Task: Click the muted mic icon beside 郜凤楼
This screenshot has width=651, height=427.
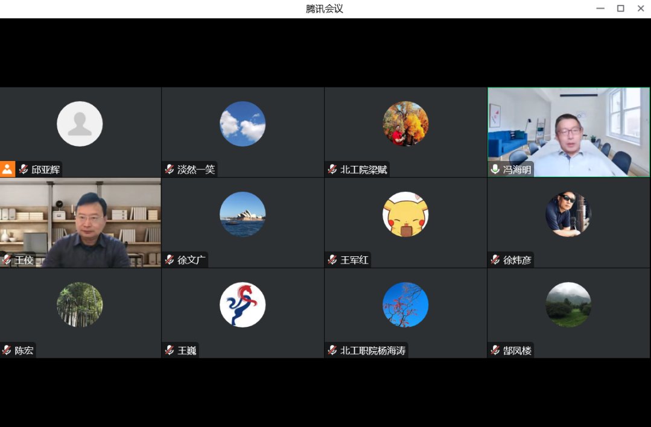Action: 495,350
